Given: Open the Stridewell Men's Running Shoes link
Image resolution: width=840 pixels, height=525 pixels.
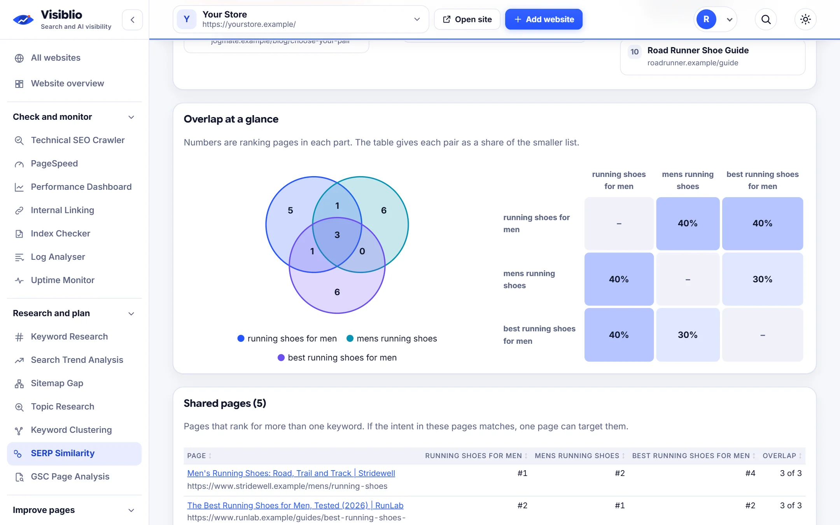Looking at the screenshot, I should (x=291, y=473).
